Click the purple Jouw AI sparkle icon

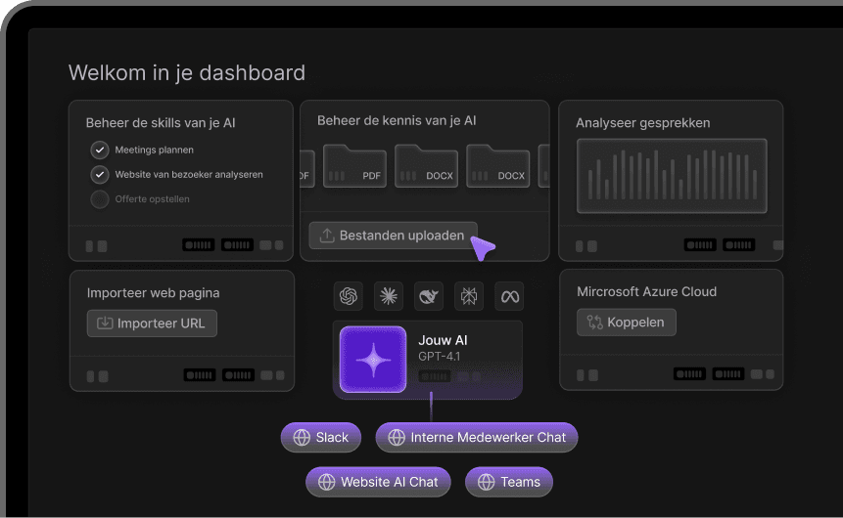373,360
